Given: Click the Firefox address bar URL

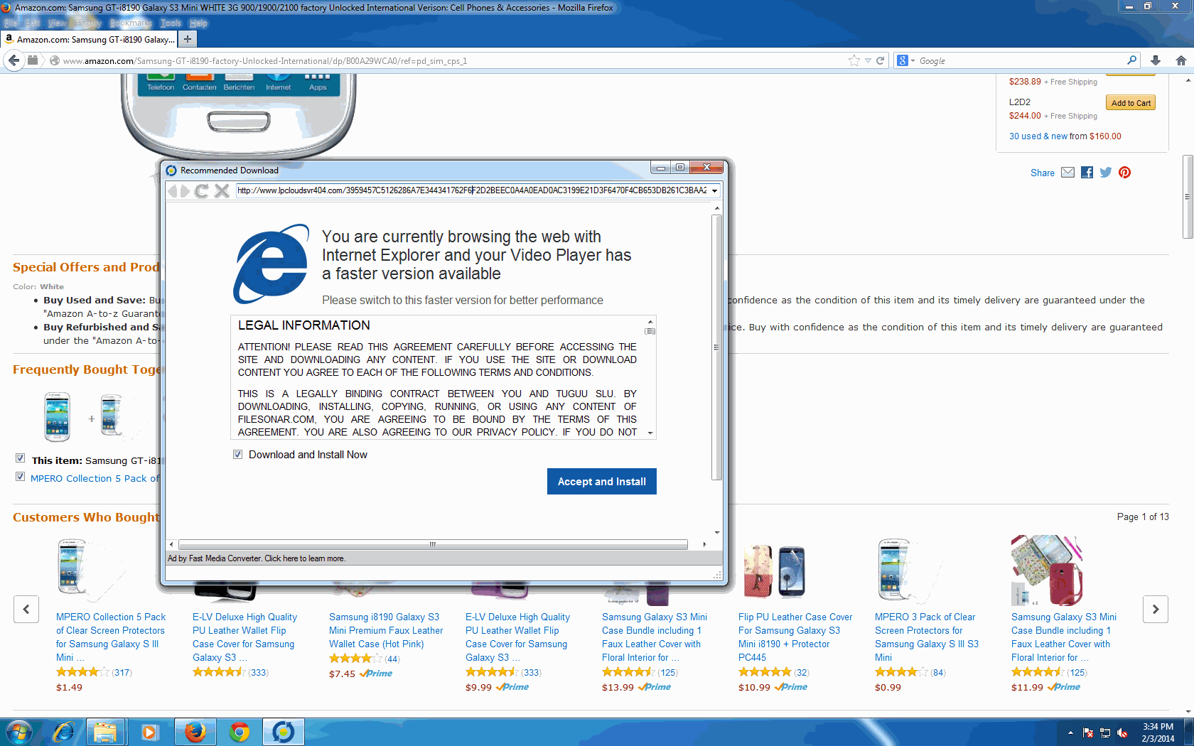Looking at the screenshot, I should point(265,60).
